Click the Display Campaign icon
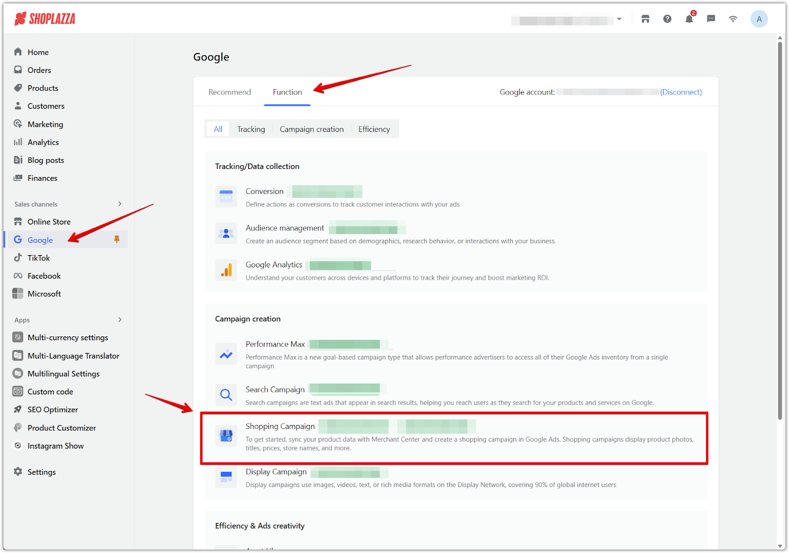Screen dimensions: 789x553 tap(226, 477)
